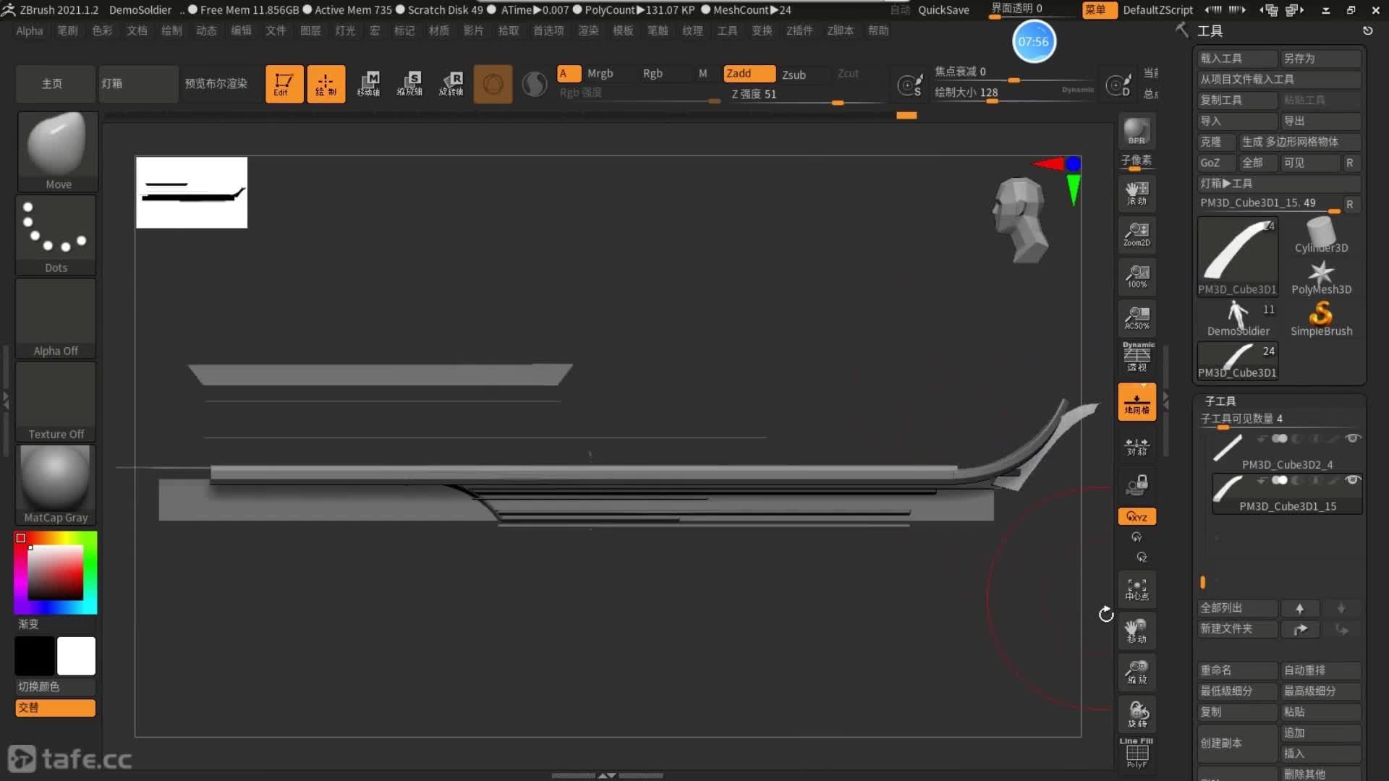Select the white secondary color swatch
Image resolution: width=1389 pixels, height=781 pixels.
pyautogui.click(x=76, y=656)
